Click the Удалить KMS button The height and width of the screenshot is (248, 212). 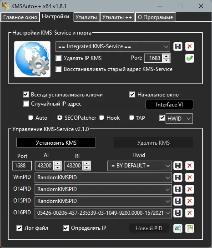[x=153, y=143]
